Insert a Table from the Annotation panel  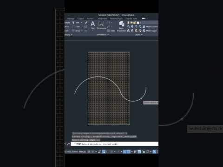tap(111, 31)
